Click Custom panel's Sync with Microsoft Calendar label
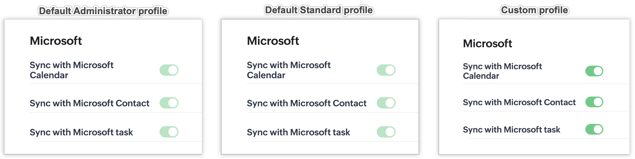 click(502, 71)
